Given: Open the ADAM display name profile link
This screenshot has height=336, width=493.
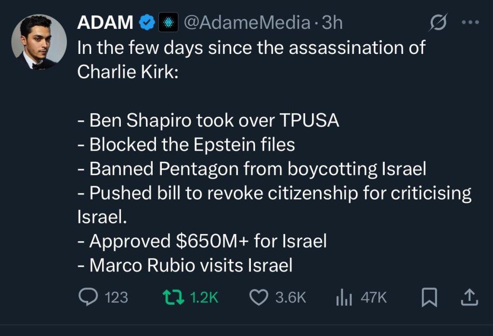Looking at the screenshot, I should (x=105, y=22).
